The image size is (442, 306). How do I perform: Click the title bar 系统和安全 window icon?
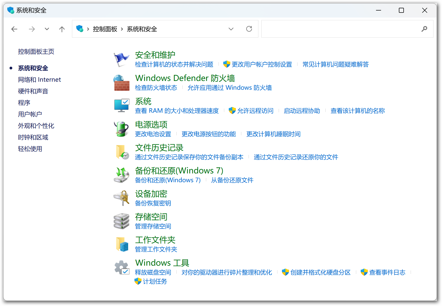click(11, 10)
